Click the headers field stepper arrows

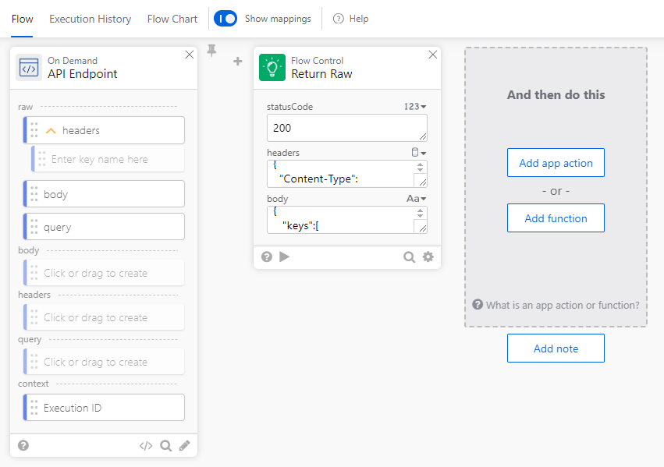(420, 167)
